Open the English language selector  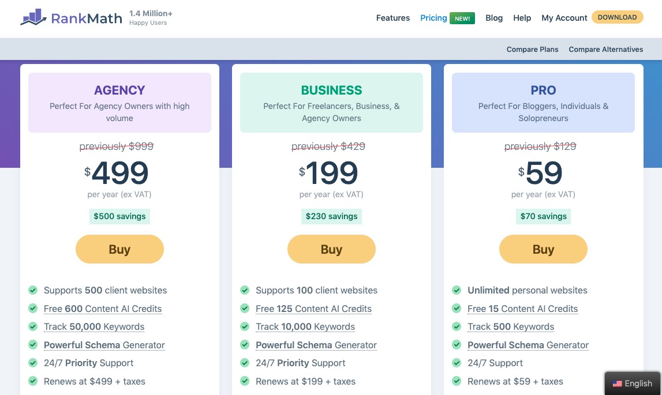(633, 383)
